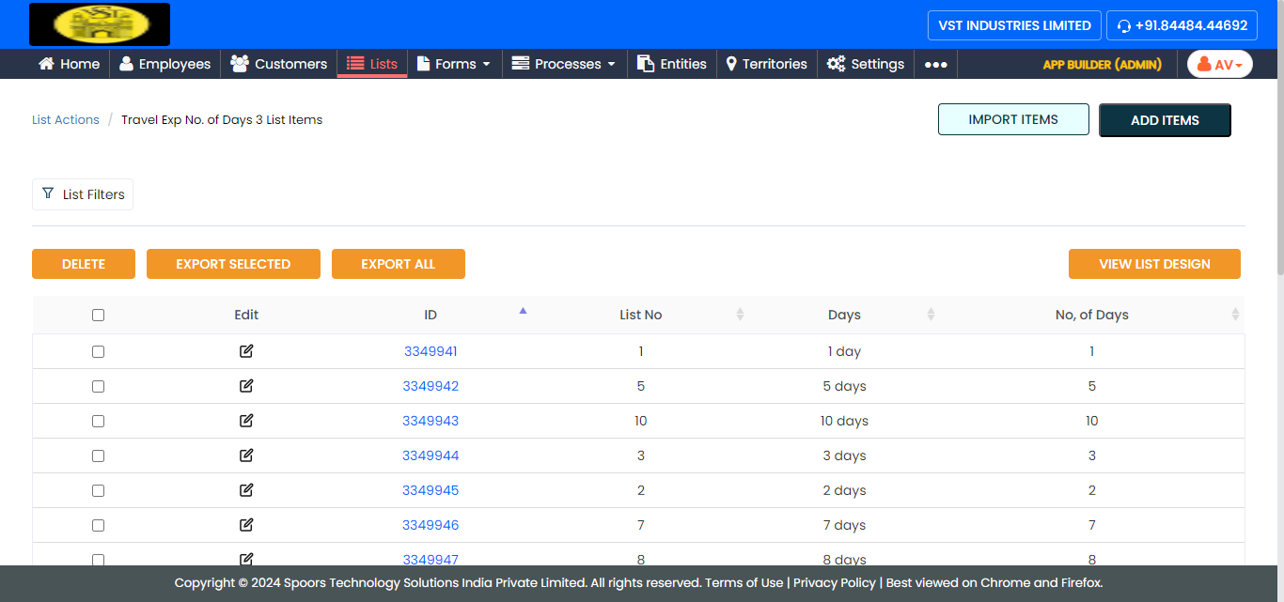Go to the Employees tab
Image resolution: width=1284 pixels, height=602 pixels.
pos(164,64)
